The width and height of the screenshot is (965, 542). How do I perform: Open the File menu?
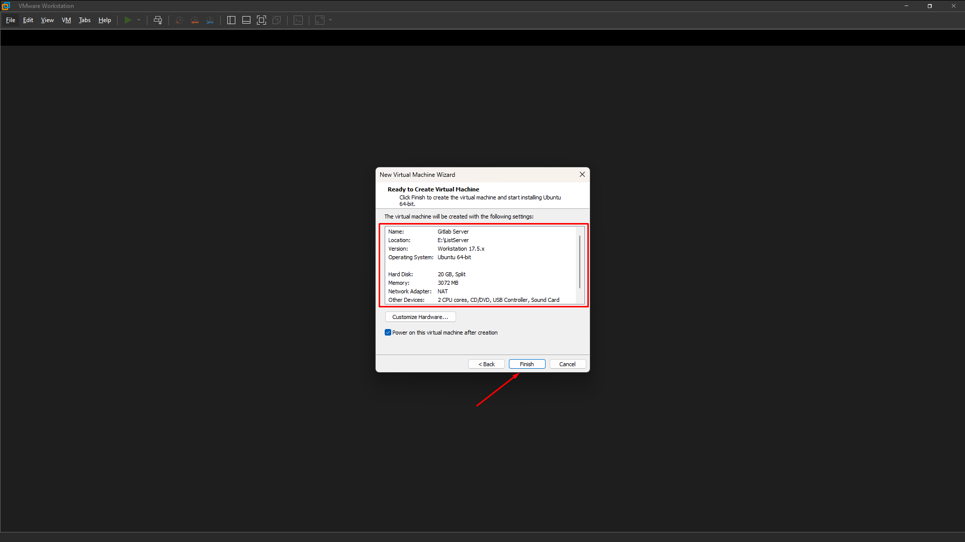(11, 20)
